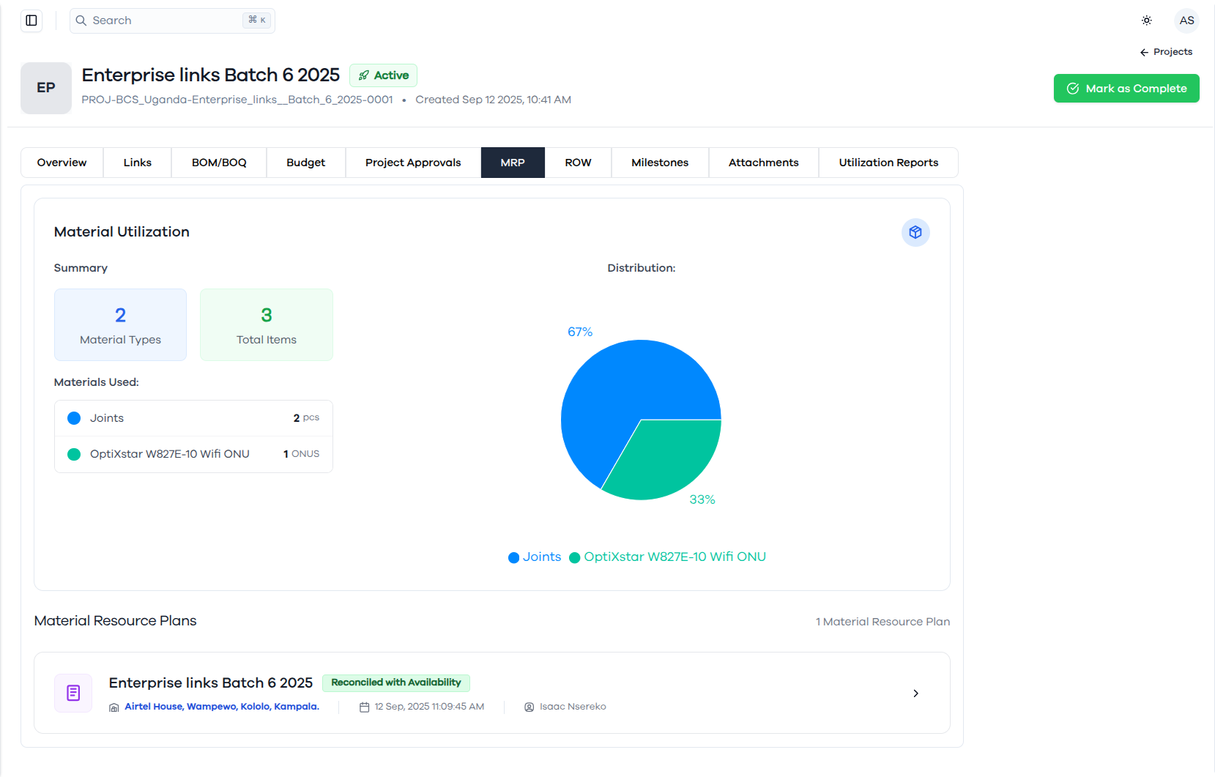Click the EP project avatar
This screenshot has width=1215, height=777.
coord(46,88)
